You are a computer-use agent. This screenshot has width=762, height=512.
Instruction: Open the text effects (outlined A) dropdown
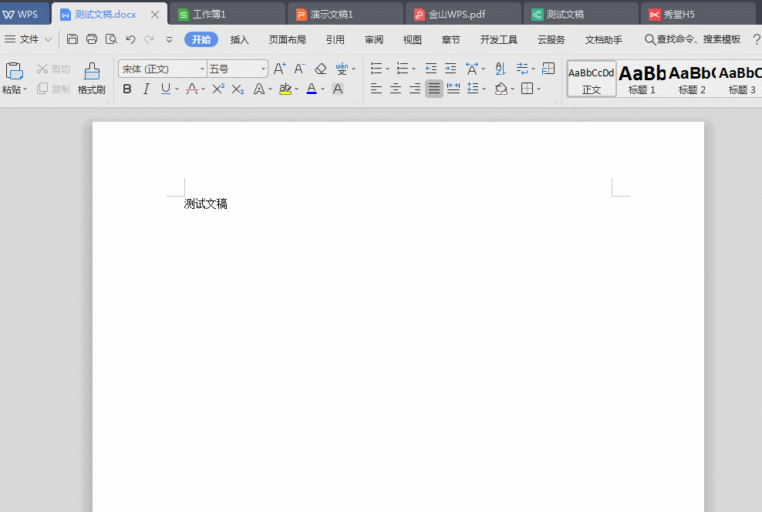(262, 89)
